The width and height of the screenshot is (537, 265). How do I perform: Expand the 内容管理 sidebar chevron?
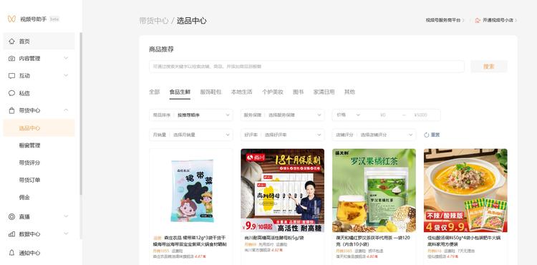point(66,58)
